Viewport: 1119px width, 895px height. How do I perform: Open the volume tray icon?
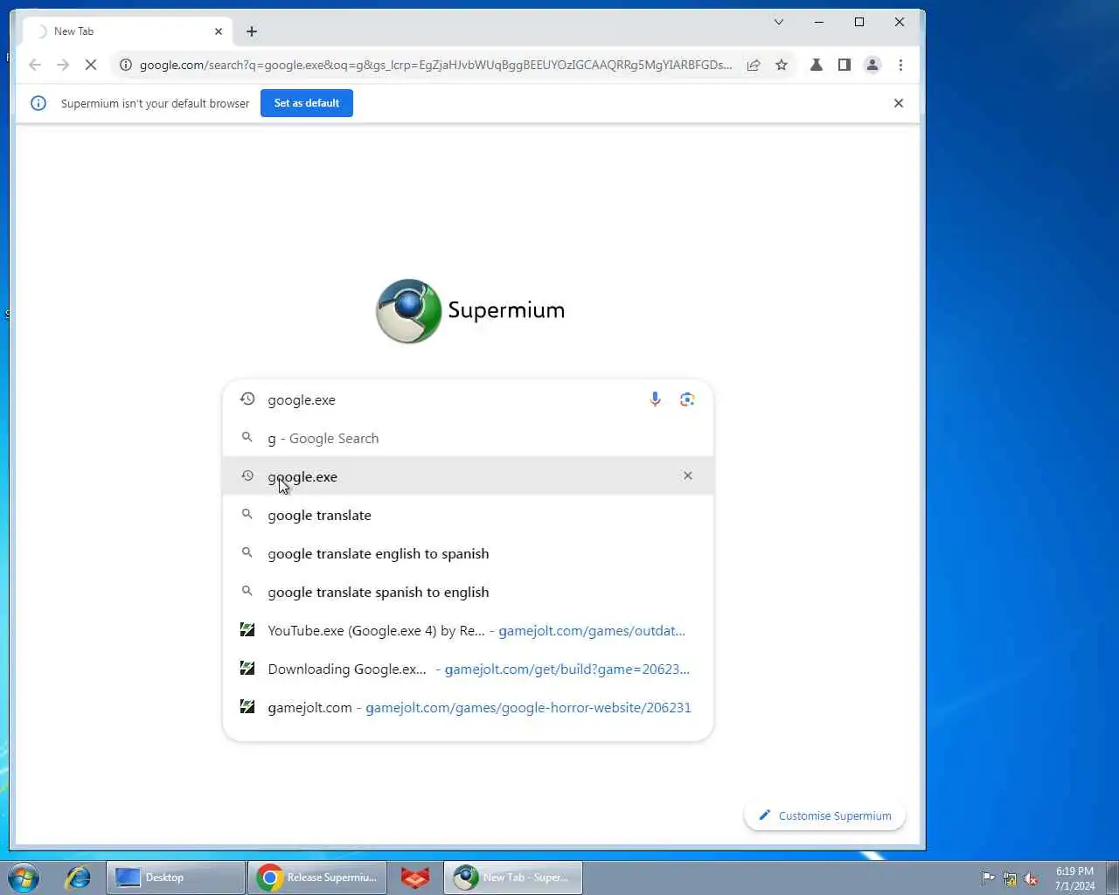pyautogui.click(x=1032, y=878)
